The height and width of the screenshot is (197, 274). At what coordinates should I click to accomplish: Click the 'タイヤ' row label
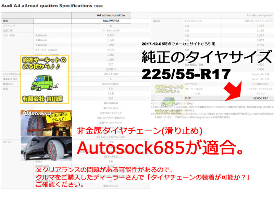[x=188, y=98]
